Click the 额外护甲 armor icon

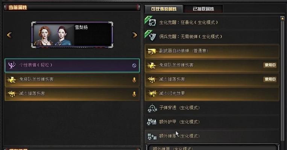(x=152, y=122)
